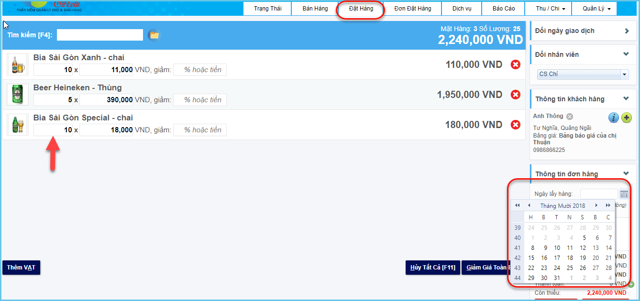This screenshot has height=301, width=640.
Task: Open the Thu / Chi menu
Action: (x=547, y=9)
